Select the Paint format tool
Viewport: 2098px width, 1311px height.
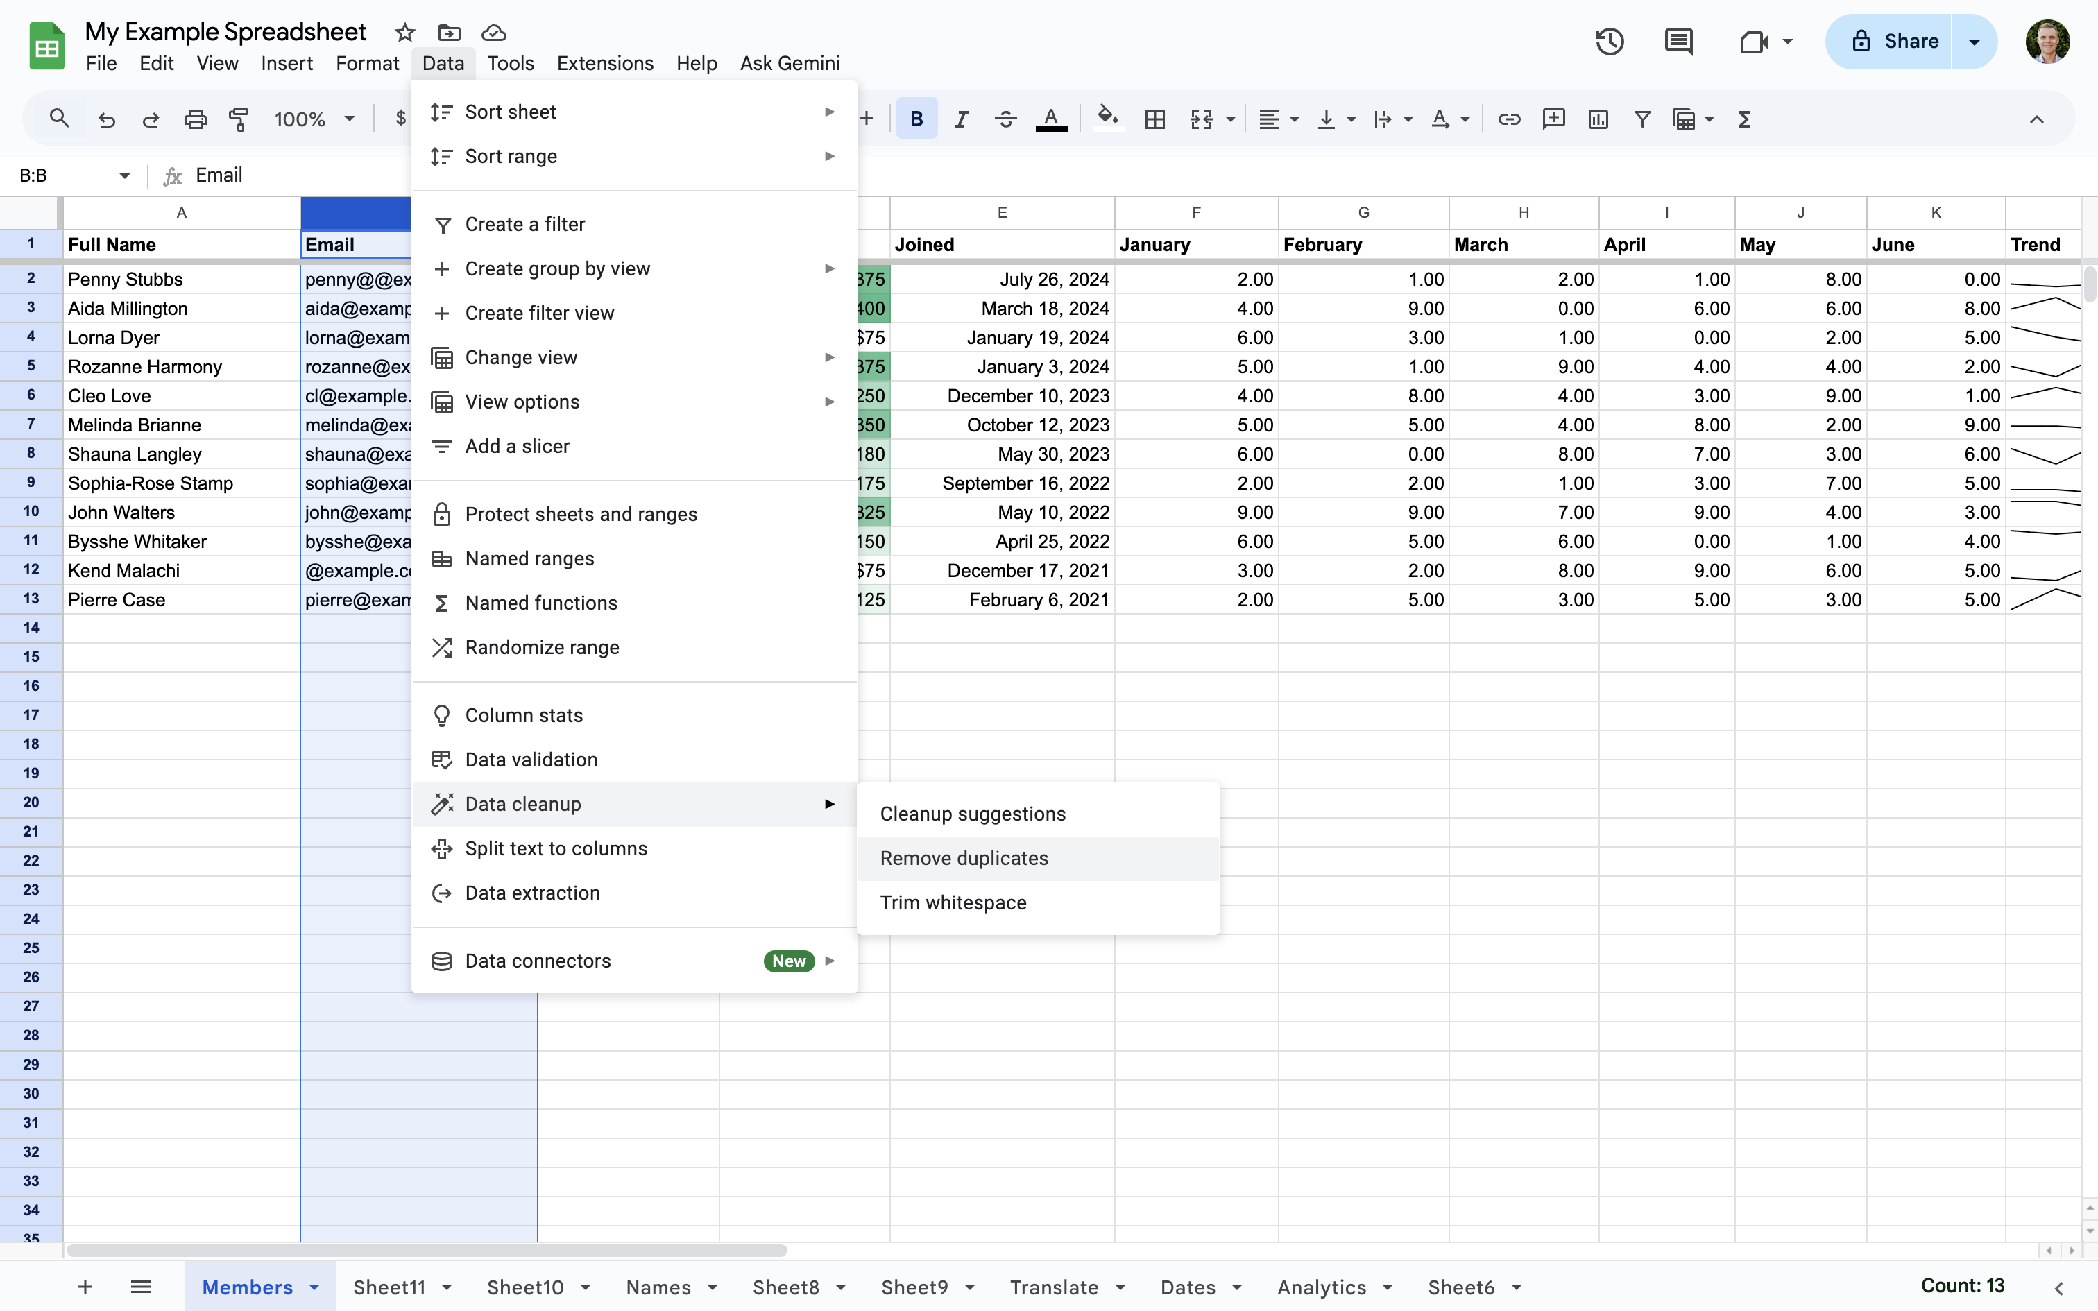pyautogui.click(x=240, y=119)
